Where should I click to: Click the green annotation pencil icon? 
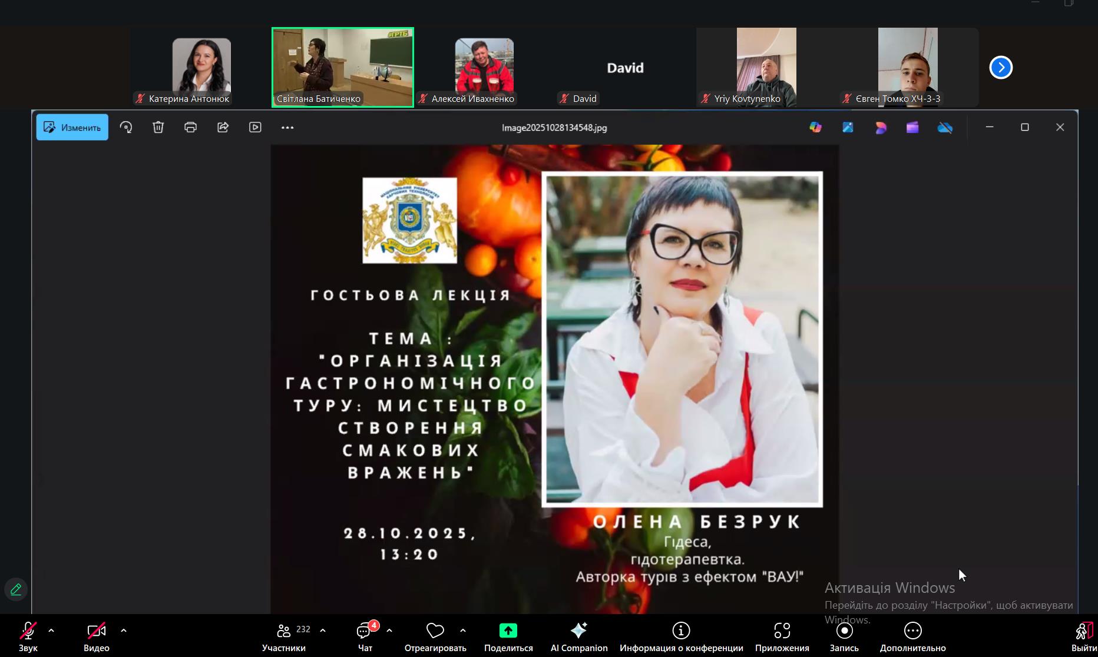click(16, 589)
